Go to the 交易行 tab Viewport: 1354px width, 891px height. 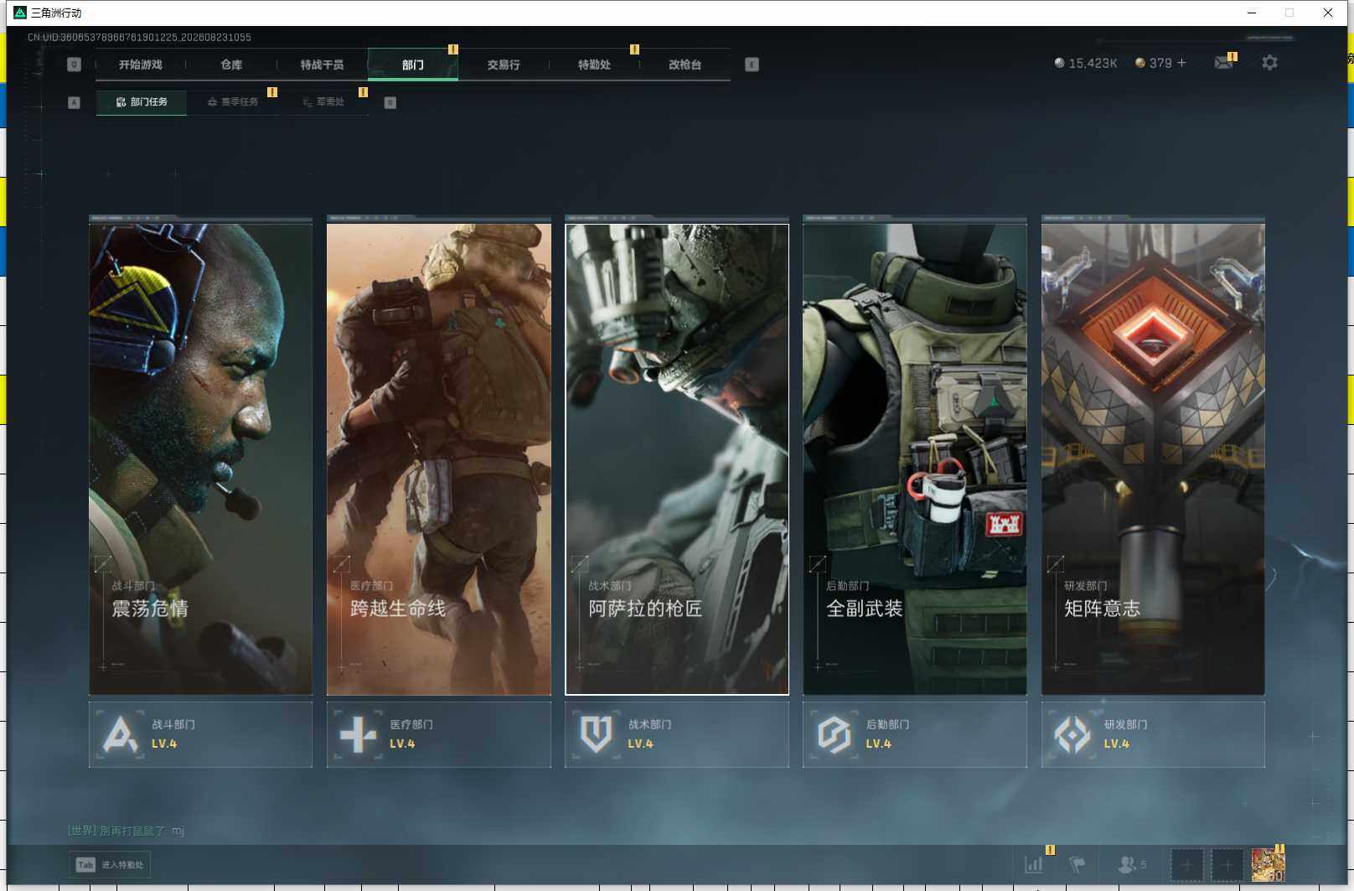pyautogui.click(x=504, y=65)
